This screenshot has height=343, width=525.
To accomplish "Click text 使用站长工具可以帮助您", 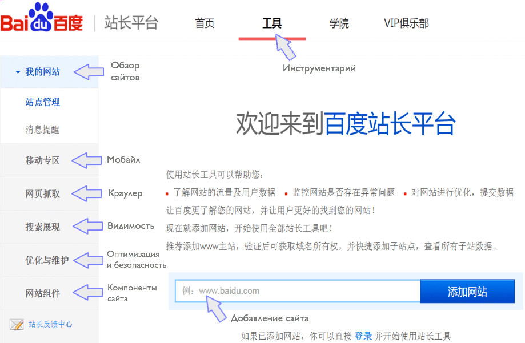I will point(215,174).
